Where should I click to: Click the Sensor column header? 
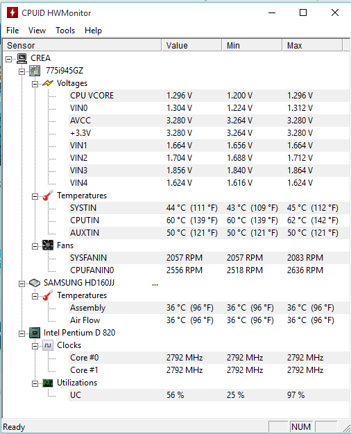pos(82,45)
